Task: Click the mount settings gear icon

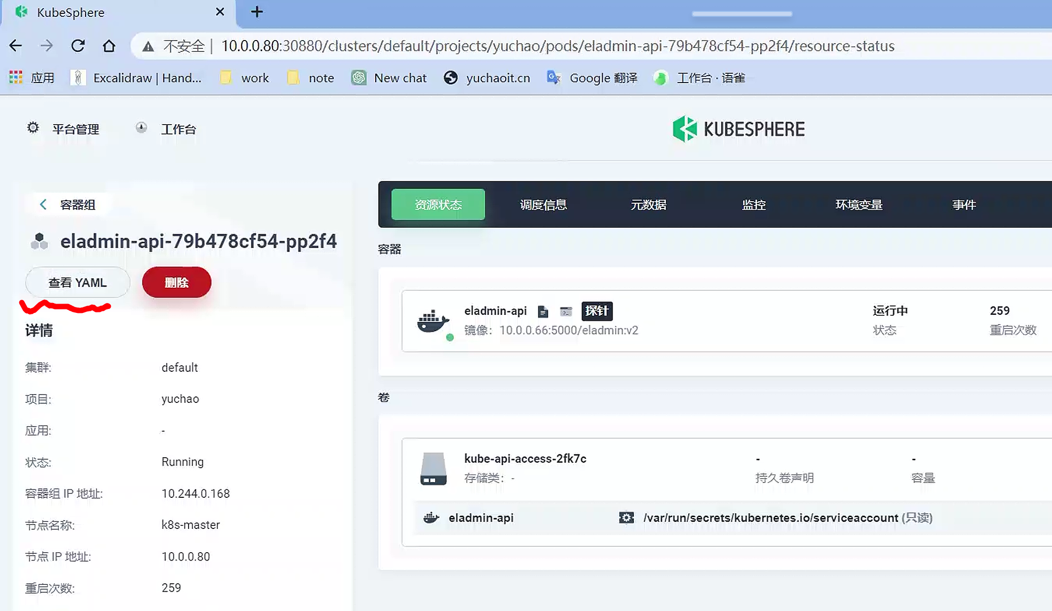Action: tap(626, 518)
